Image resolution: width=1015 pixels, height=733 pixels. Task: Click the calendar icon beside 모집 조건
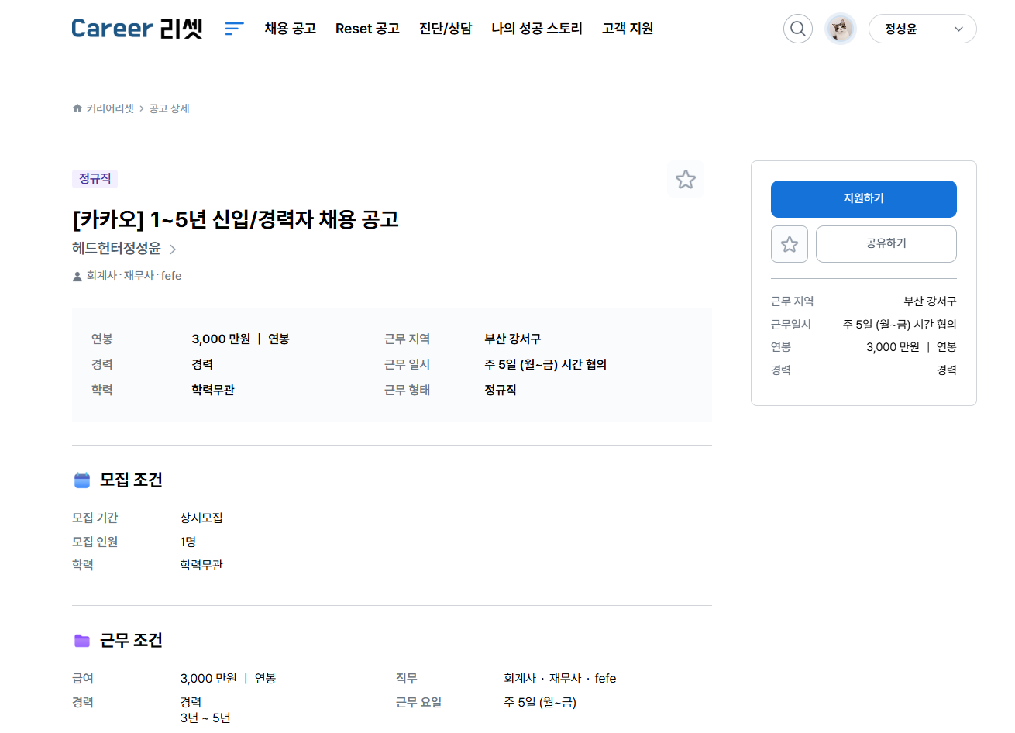(82, 480)
